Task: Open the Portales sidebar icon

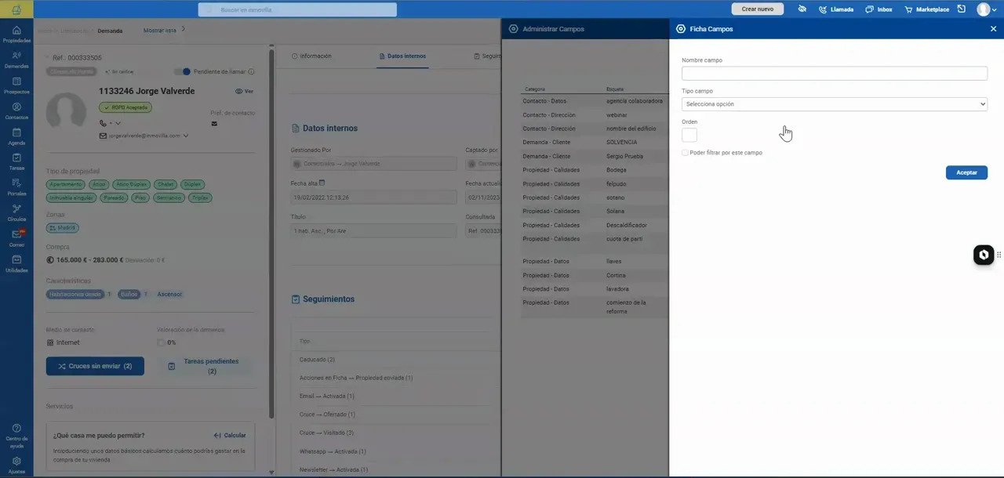Action: click(16, 187)
